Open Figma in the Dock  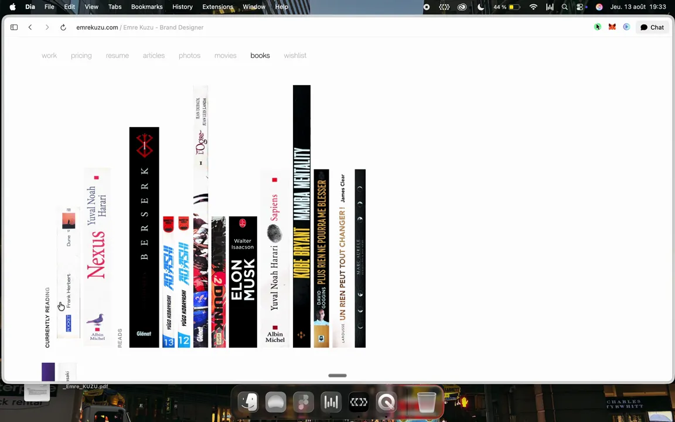[304, 402]
